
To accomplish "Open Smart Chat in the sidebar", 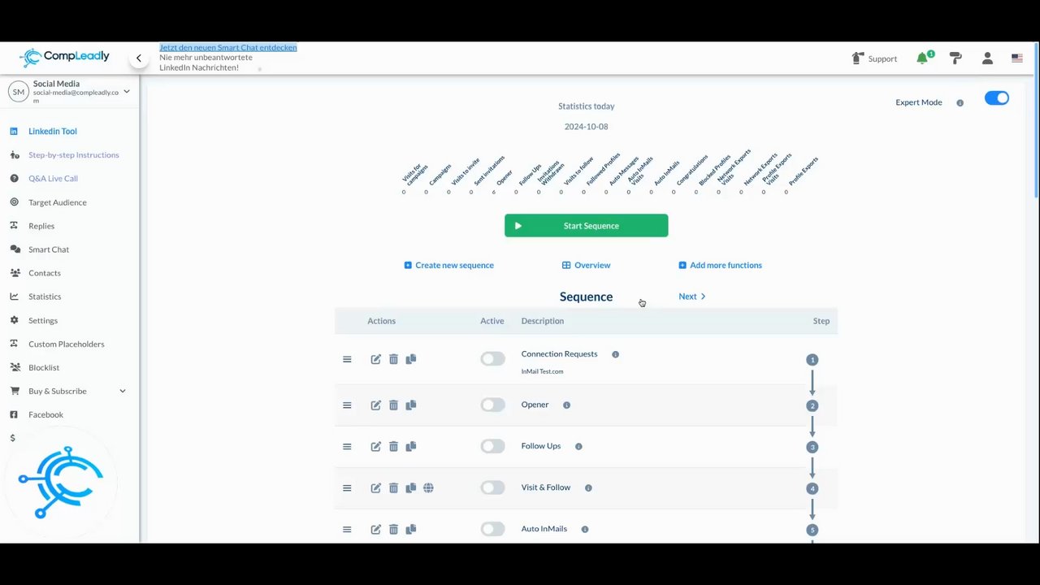I will tap(49, 249).
